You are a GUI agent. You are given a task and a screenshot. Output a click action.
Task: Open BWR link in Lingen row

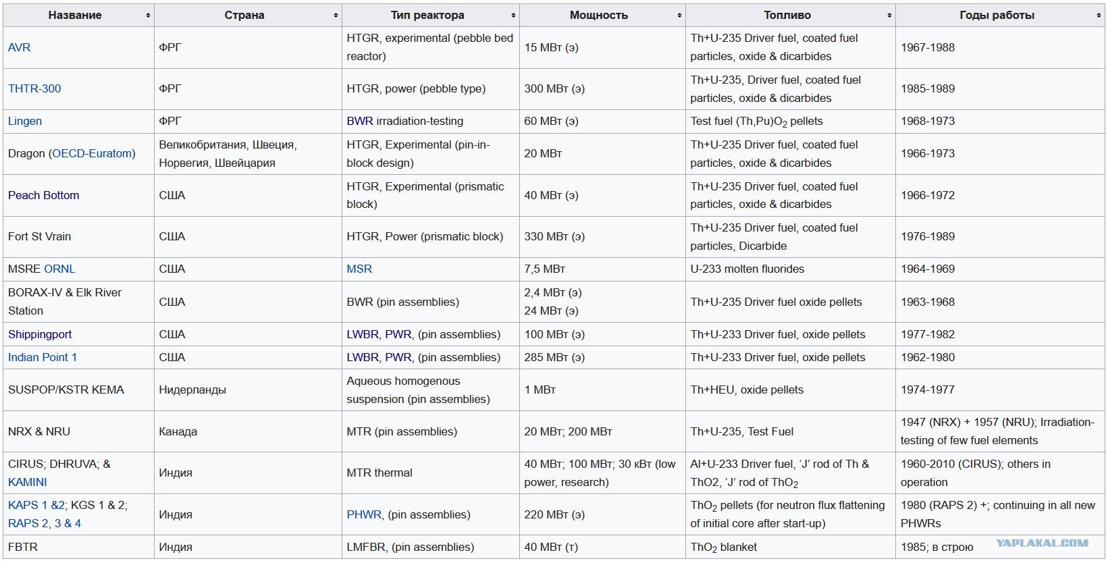tap(360, 121)
